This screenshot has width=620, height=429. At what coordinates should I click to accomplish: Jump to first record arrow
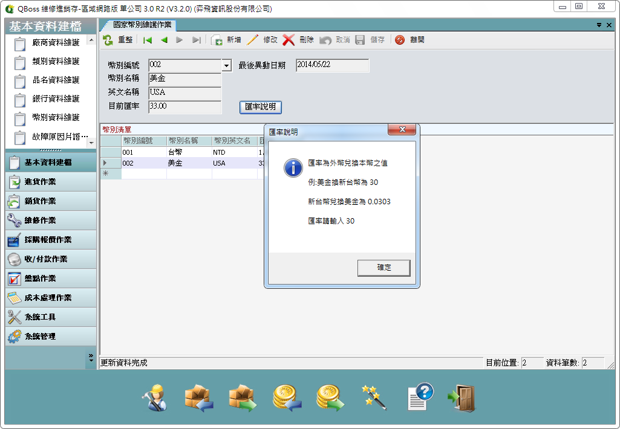[148, 40]
